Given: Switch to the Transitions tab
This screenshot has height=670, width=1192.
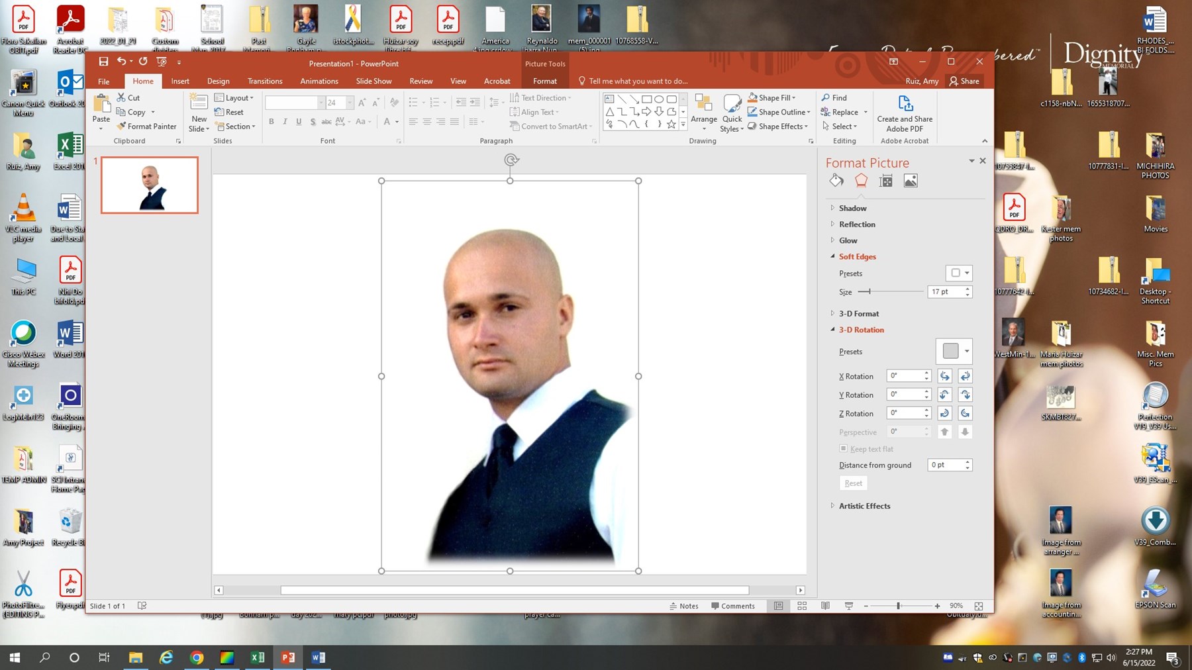Looking at the screenshot, I should (x=265, y=81).
